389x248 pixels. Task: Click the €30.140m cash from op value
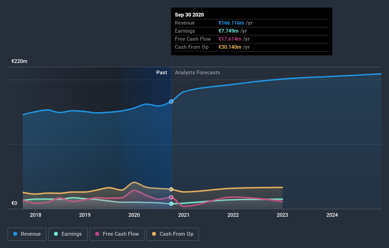tap(230, 47)
